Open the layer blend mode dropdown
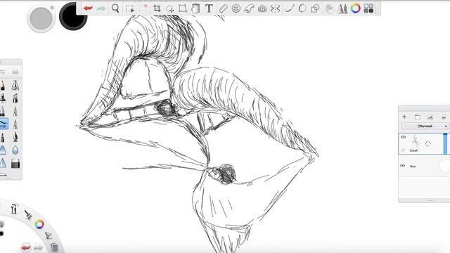 (x=425, y=126)
